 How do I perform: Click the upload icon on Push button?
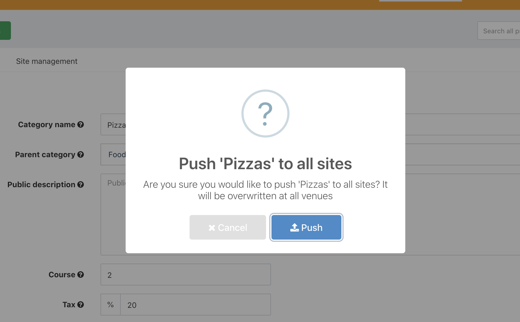coord(294,227)
